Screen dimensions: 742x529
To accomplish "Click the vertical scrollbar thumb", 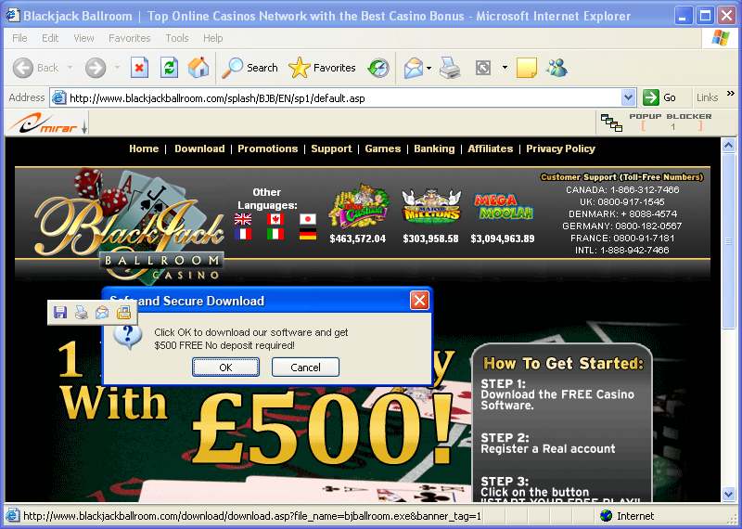I will (x=729, y=240).
